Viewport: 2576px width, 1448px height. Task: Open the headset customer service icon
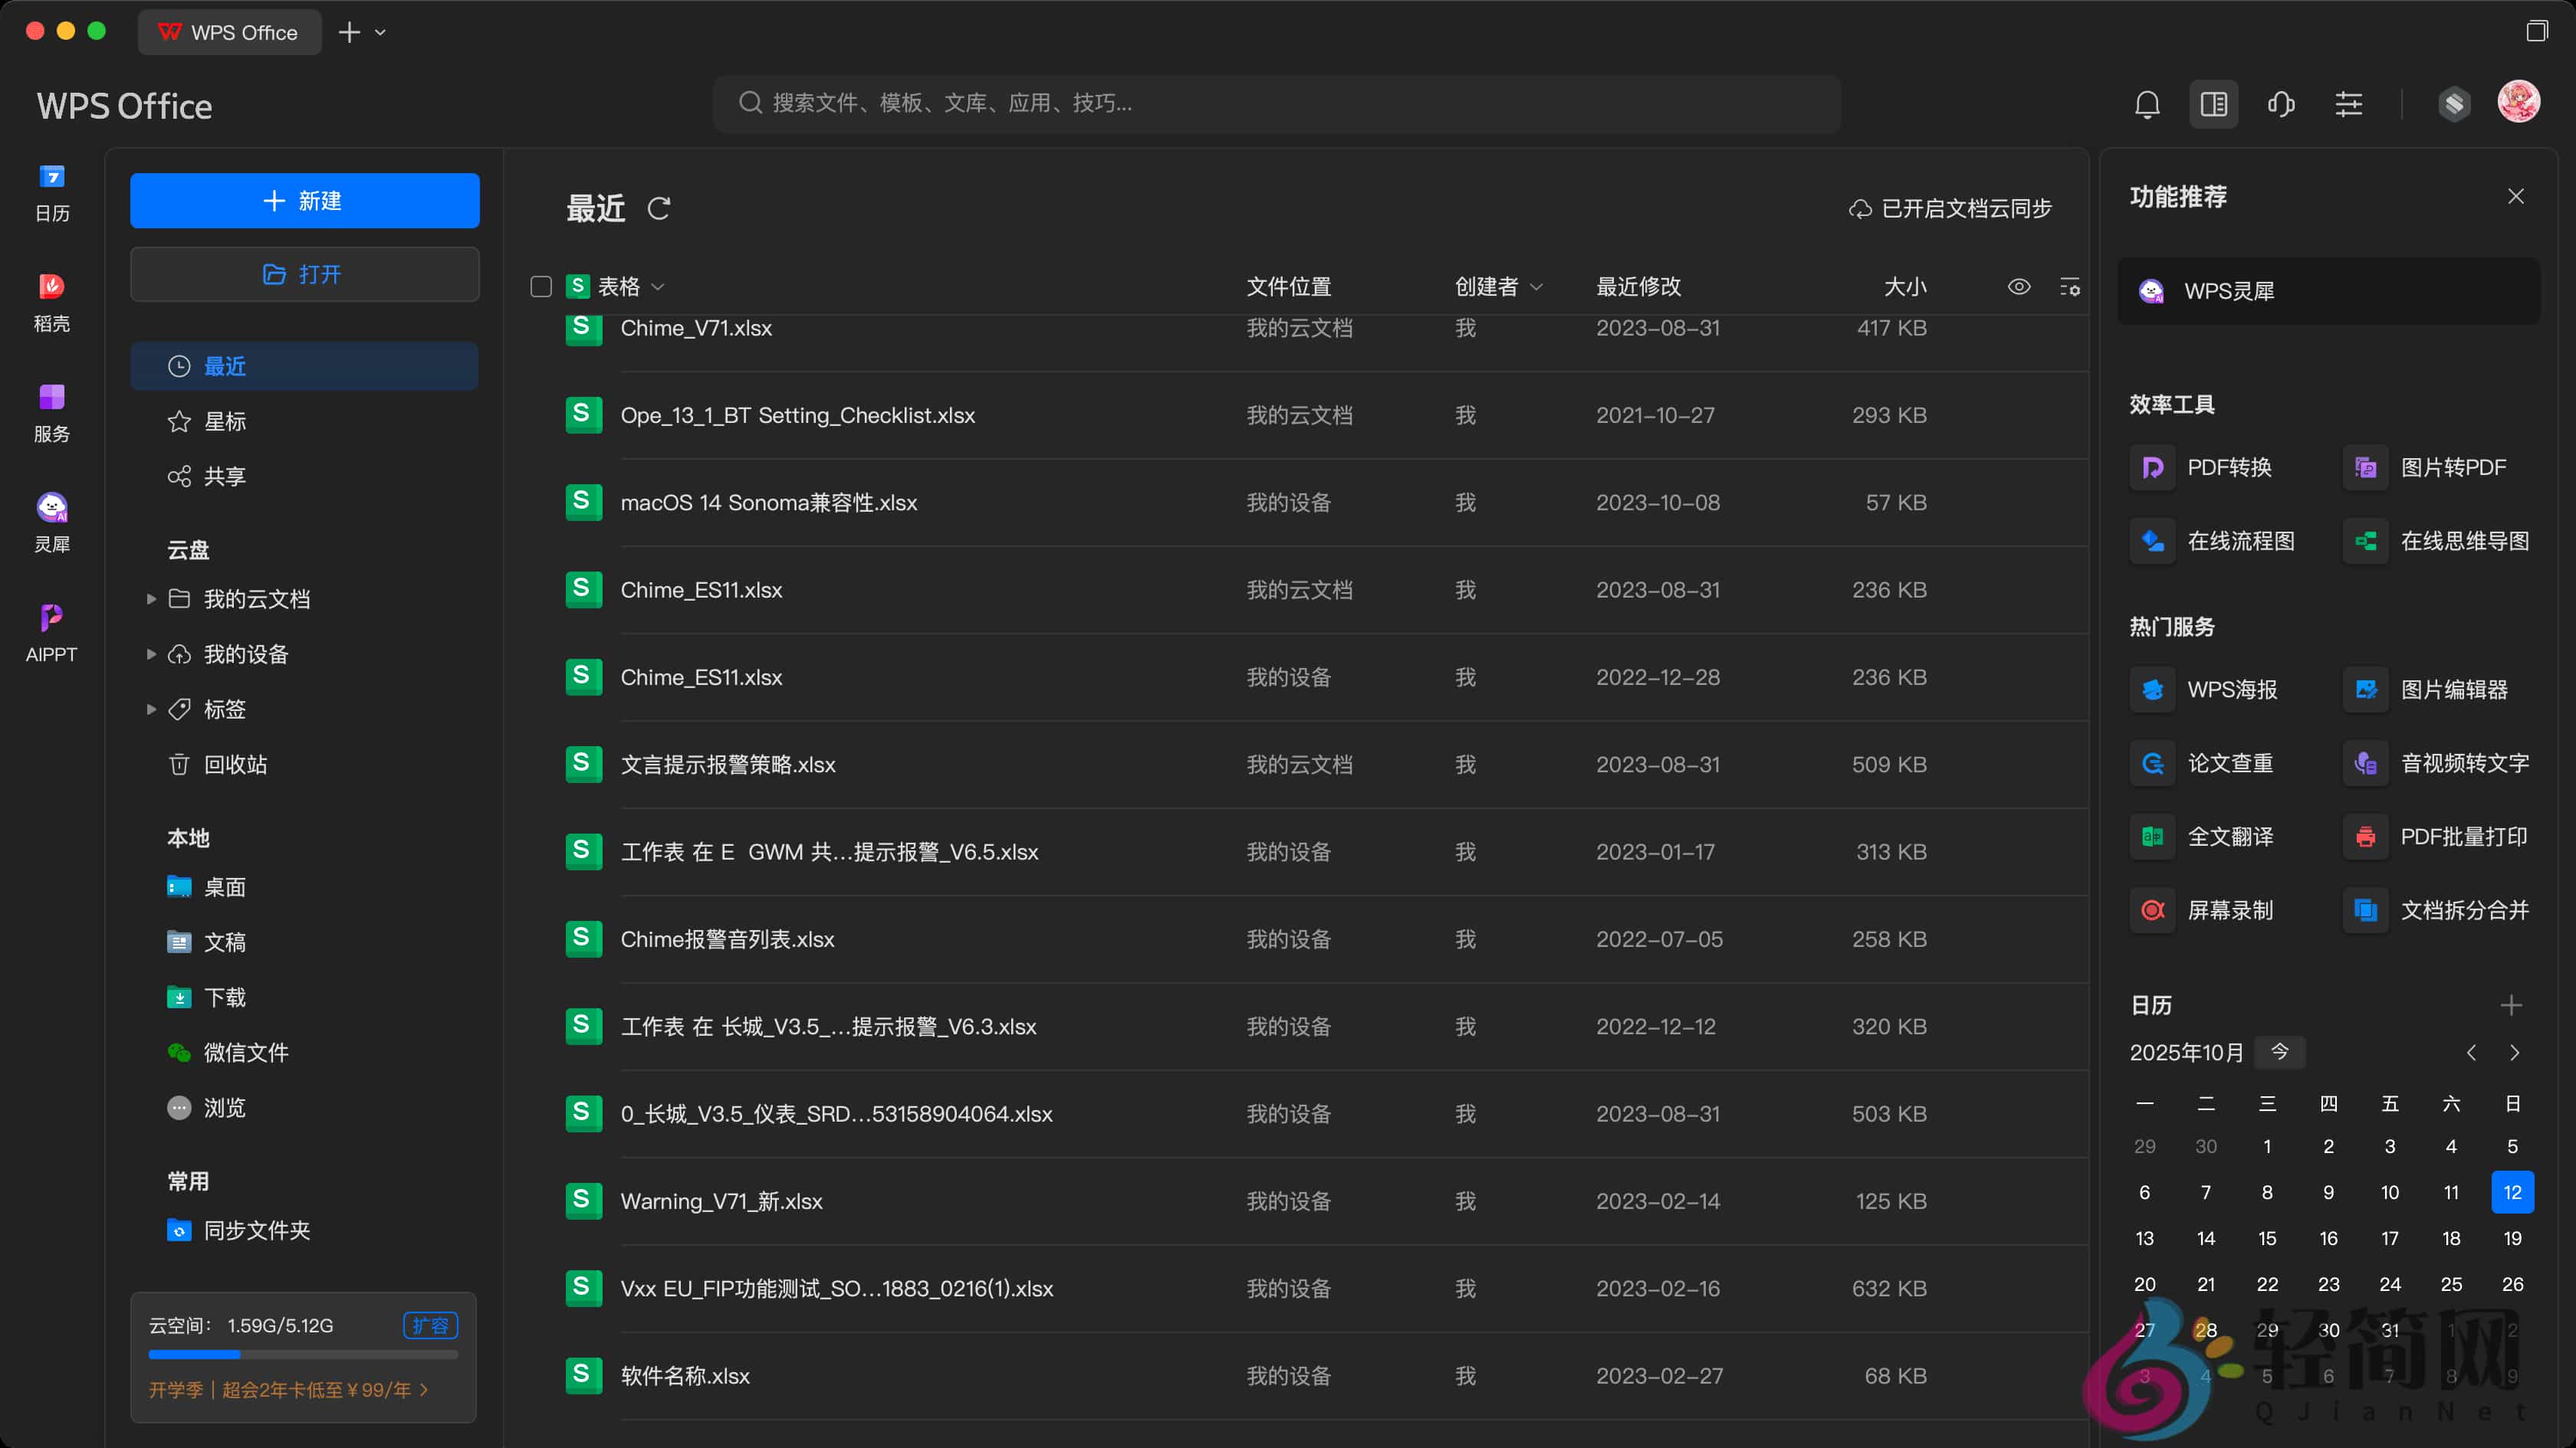(2281, 104)
